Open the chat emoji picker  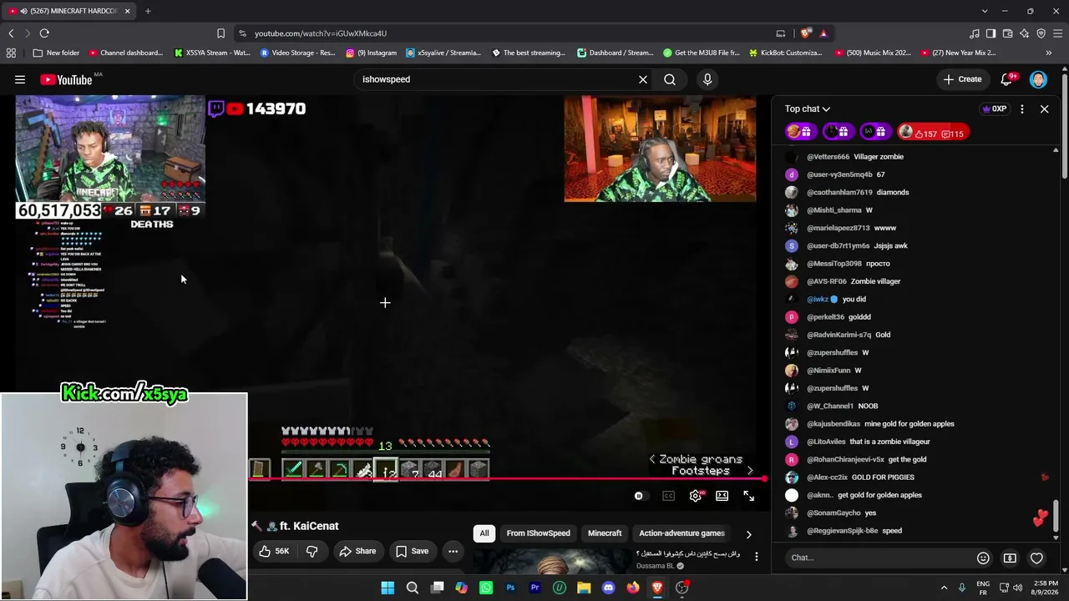tap(983, 558)
